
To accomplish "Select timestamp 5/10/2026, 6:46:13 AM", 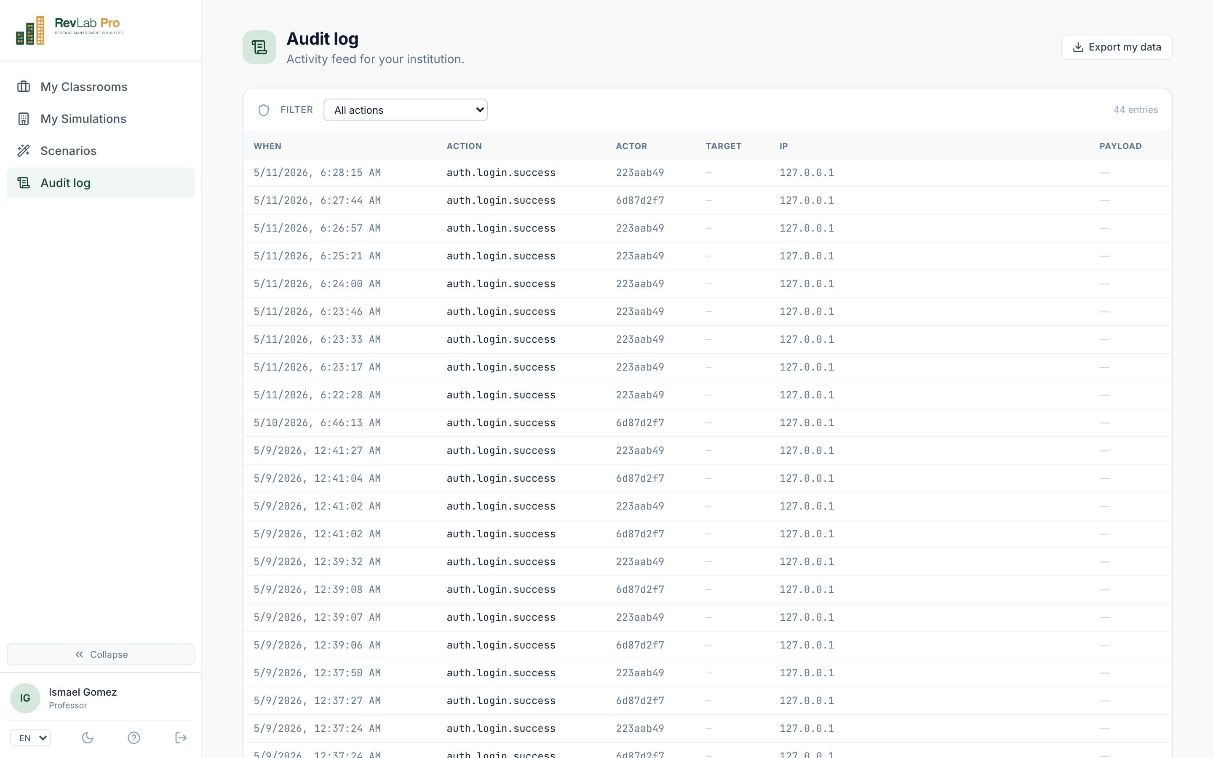I will pyautogui.click(x=317, y=423).
